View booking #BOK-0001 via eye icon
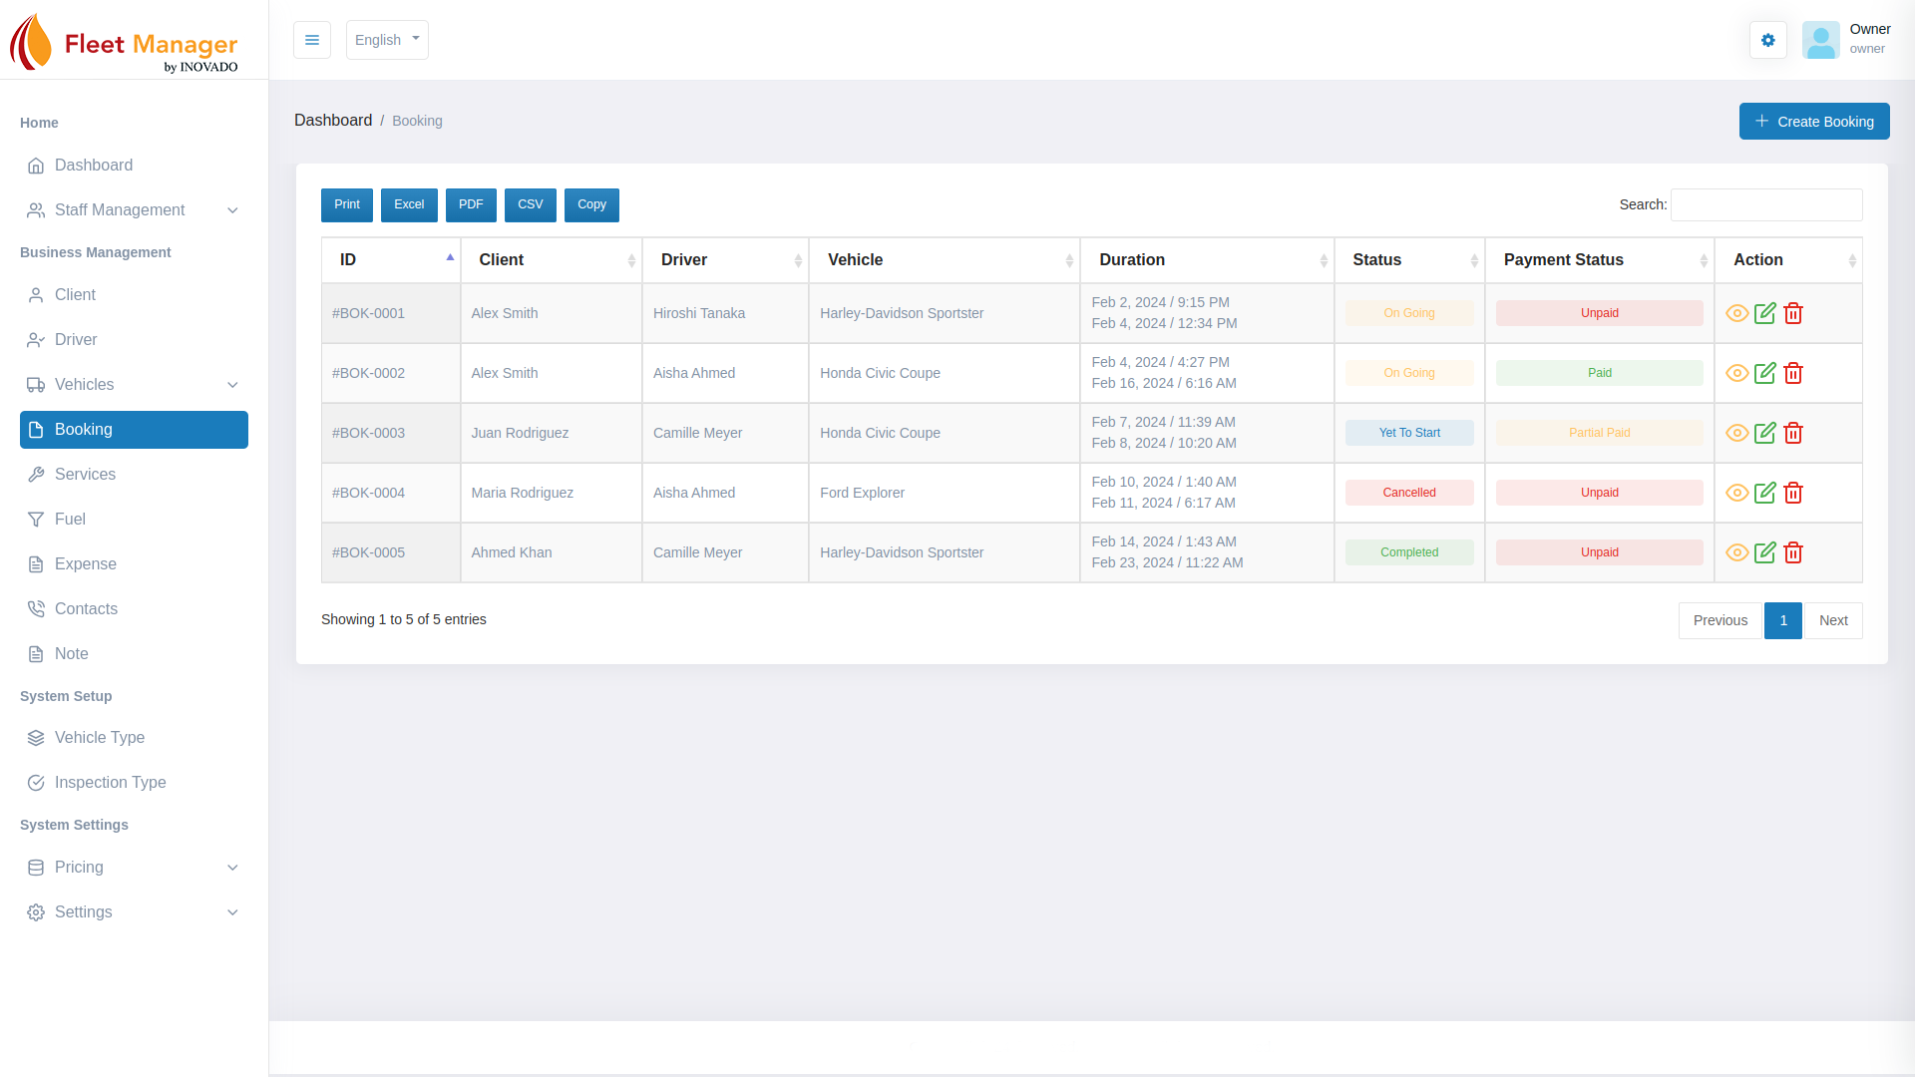1915x1077 pixels. click(x=1736, y=313)
